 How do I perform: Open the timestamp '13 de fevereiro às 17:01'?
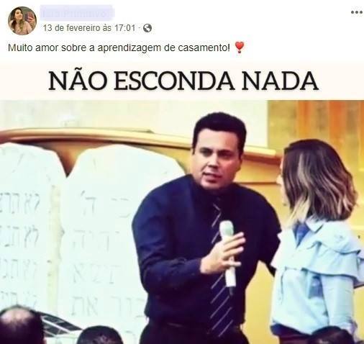89,28
